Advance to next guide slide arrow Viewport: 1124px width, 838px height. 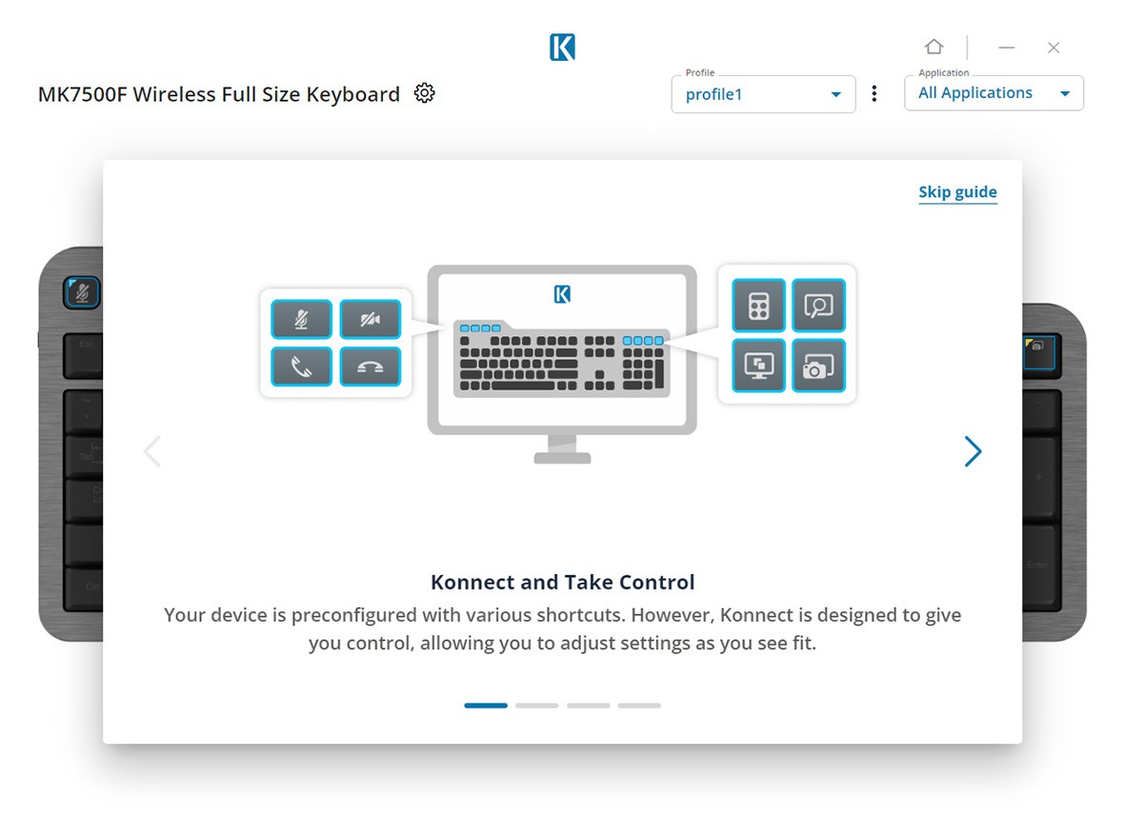[x=972, y=450]
